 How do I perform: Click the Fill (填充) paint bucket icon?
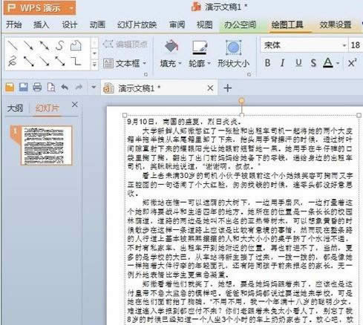171,47
